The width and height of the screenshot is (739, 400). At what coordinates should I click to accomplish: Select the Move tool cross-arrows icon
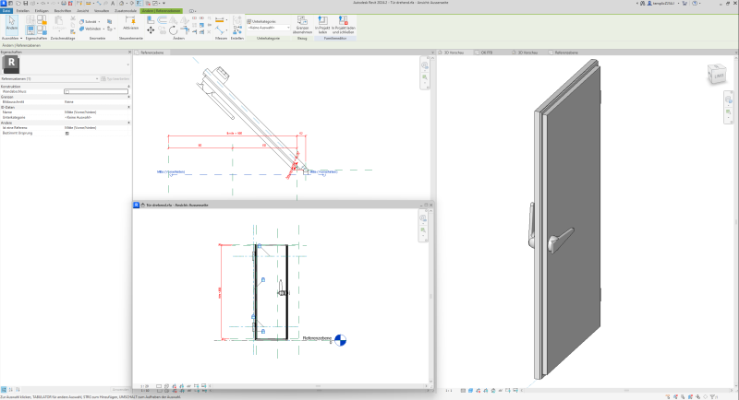pyautogui.click(x=151, y=30)
